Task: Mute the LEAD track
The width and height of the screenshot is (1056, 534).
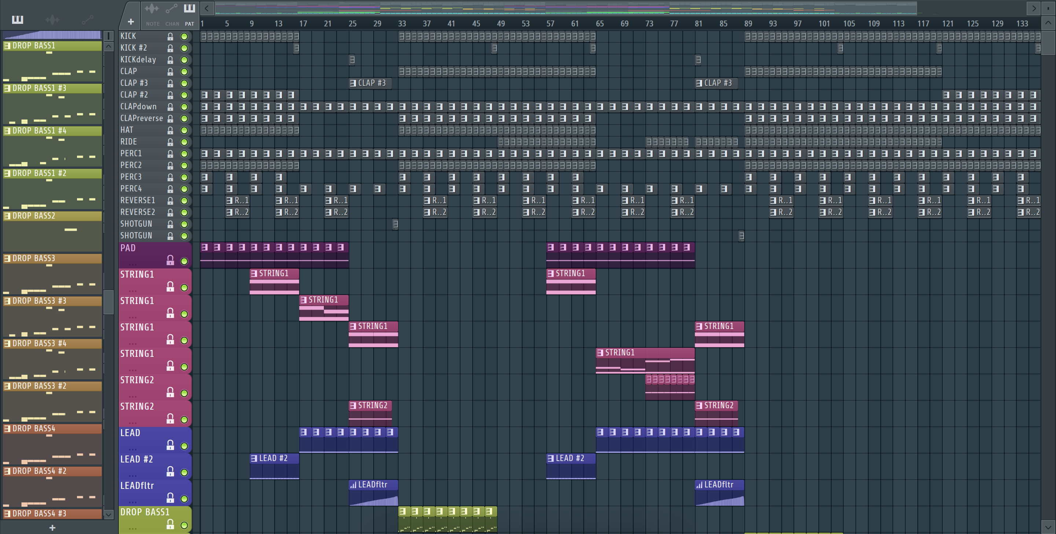Action: (x=184, y=446)
